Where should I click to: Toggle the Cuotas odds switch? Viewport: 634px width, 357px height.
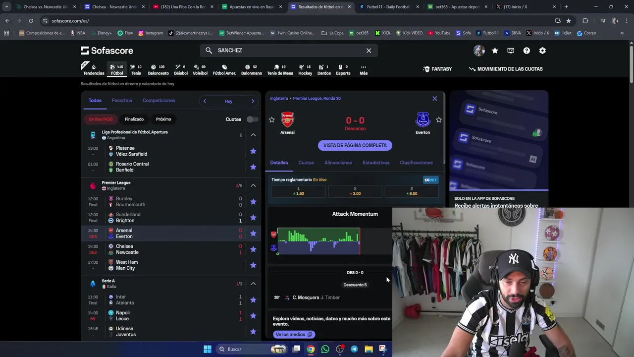point(252,119)
